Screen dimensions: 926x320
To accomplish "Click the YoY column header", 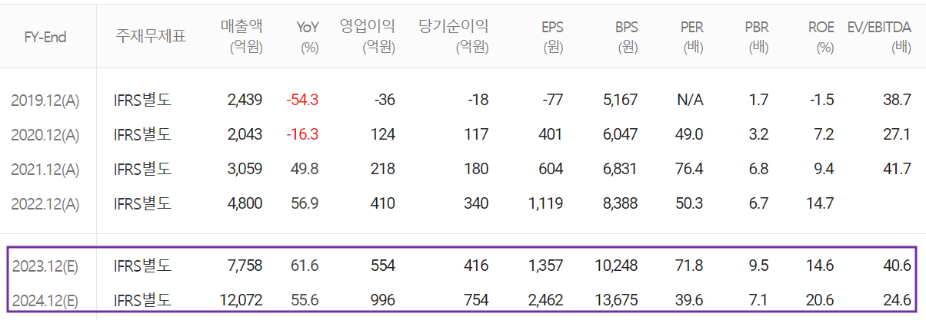I will tap(307, 36).
